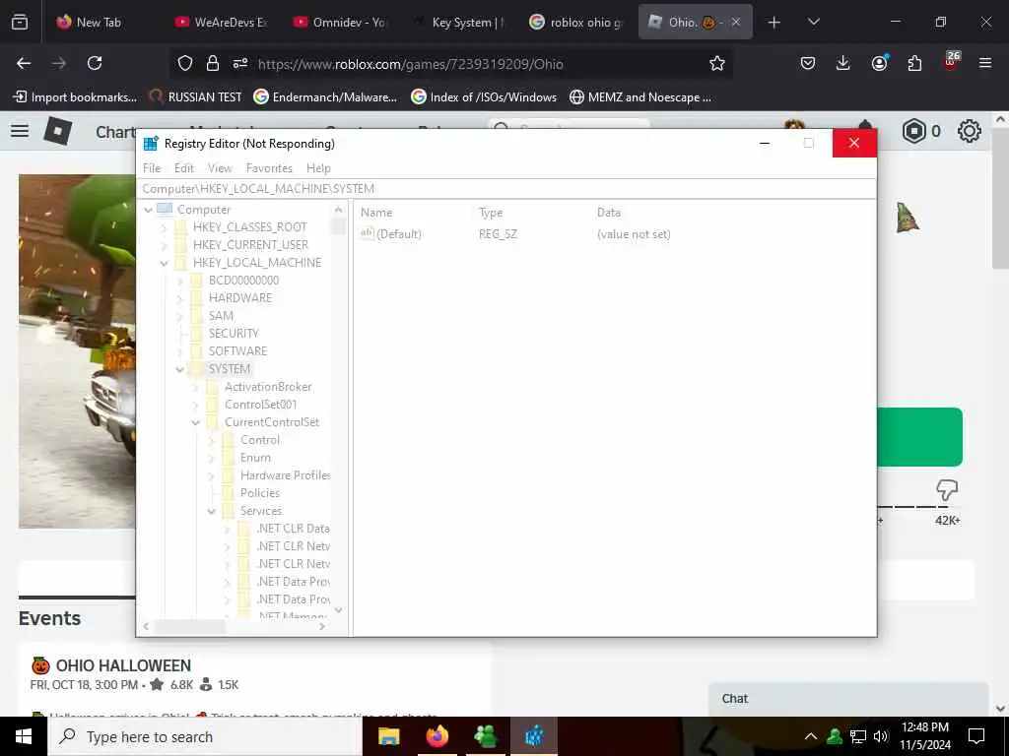1009x756 pixels.
Task: Open a new tab with plus icon
Action: pyautogui.click(x=774, y=23)
